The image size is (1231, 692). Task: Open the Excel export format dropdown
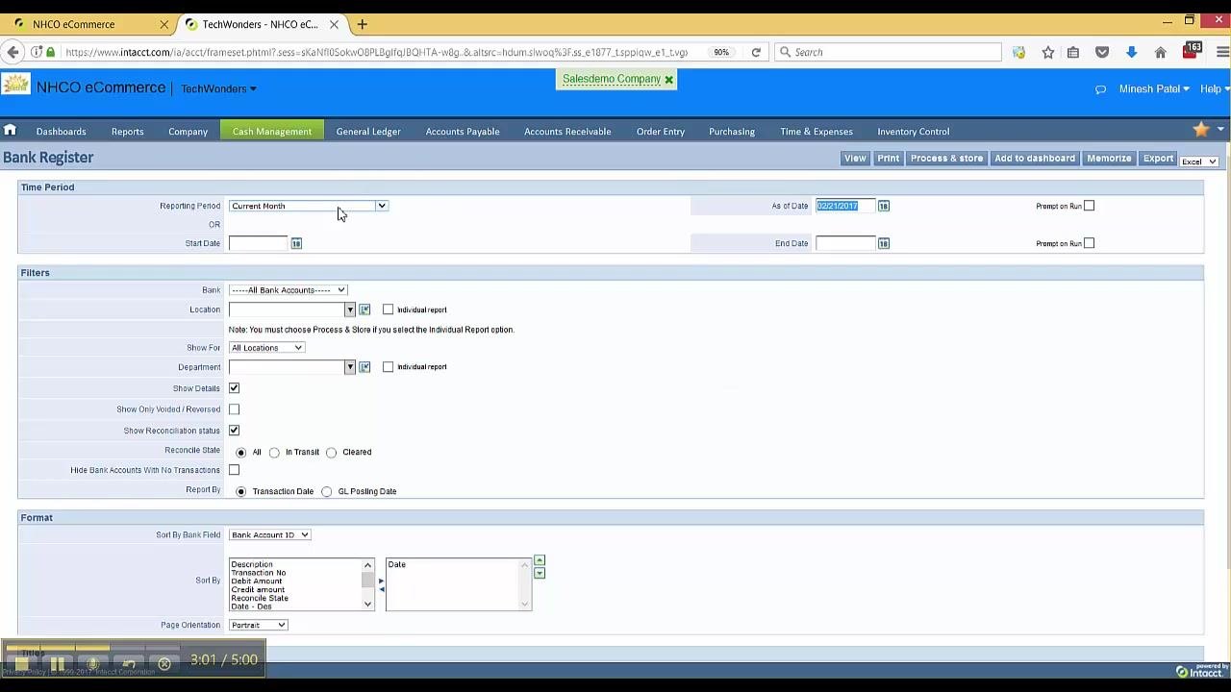coord(1199,161)
